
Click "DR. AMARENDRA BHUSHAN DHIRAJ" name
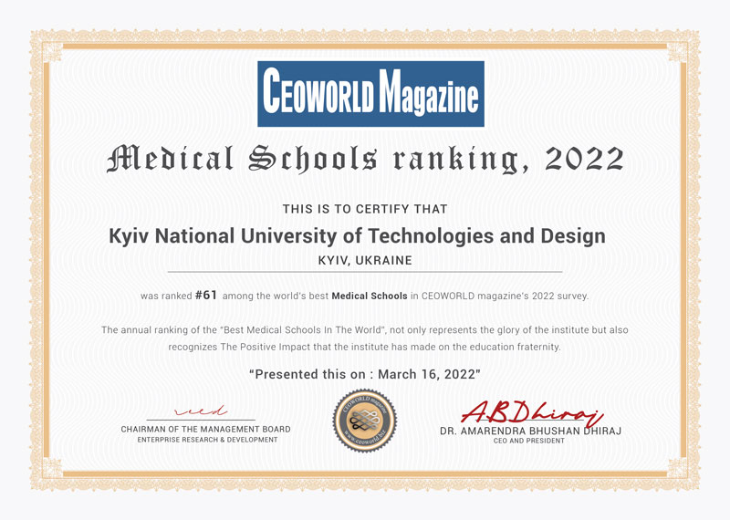(x=531, y=432)
